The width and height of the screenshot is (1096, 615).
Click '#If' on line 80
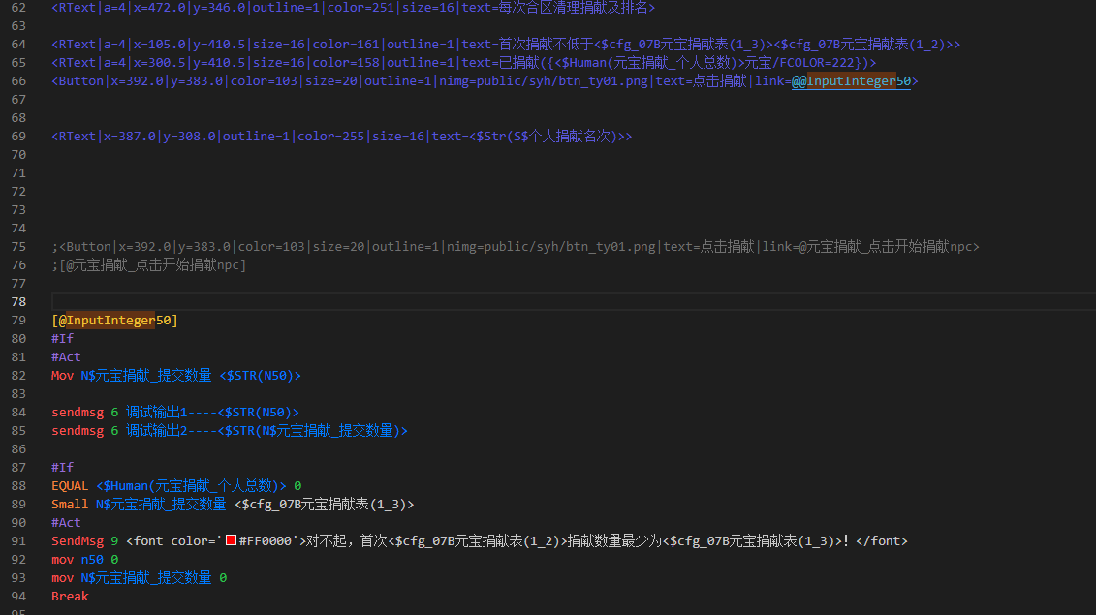pos(62,338)
